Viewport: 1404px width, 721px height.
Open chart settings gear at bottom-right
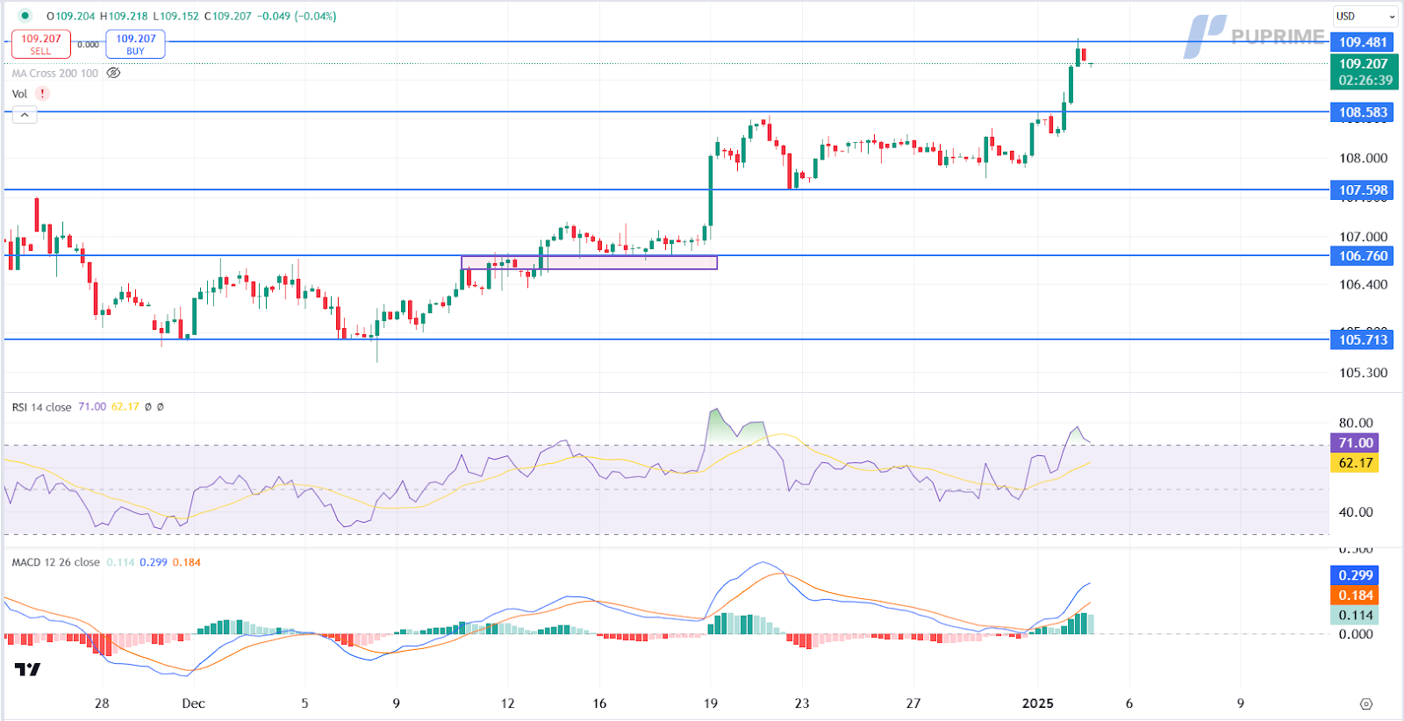(1366, 703)
